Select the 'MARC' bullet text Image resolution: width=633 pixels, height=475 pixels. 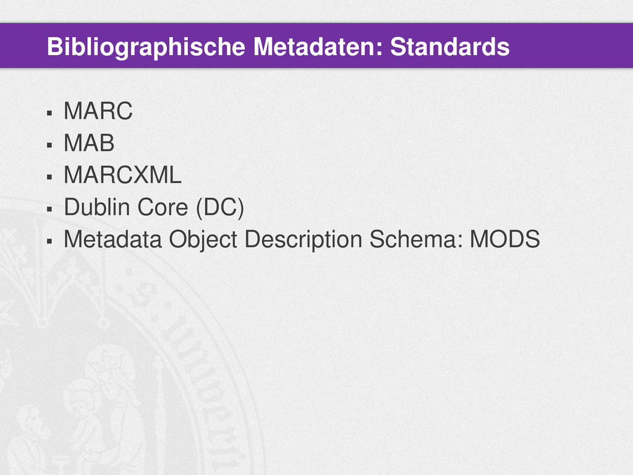pos(98,111)
